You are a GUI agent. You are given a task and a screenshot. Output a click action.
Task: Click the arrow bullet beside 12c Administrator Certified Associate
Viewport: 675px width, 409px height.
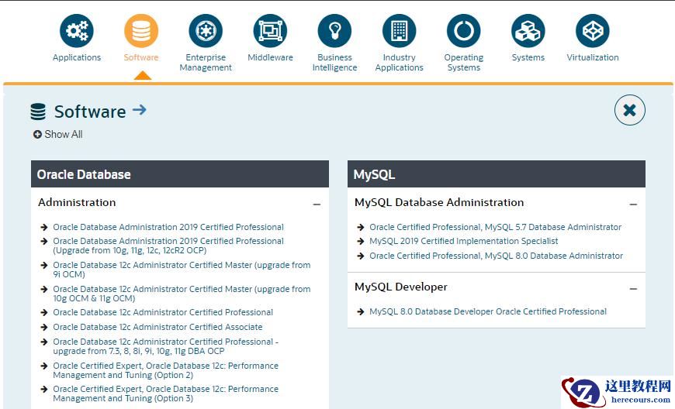[44, 327]
